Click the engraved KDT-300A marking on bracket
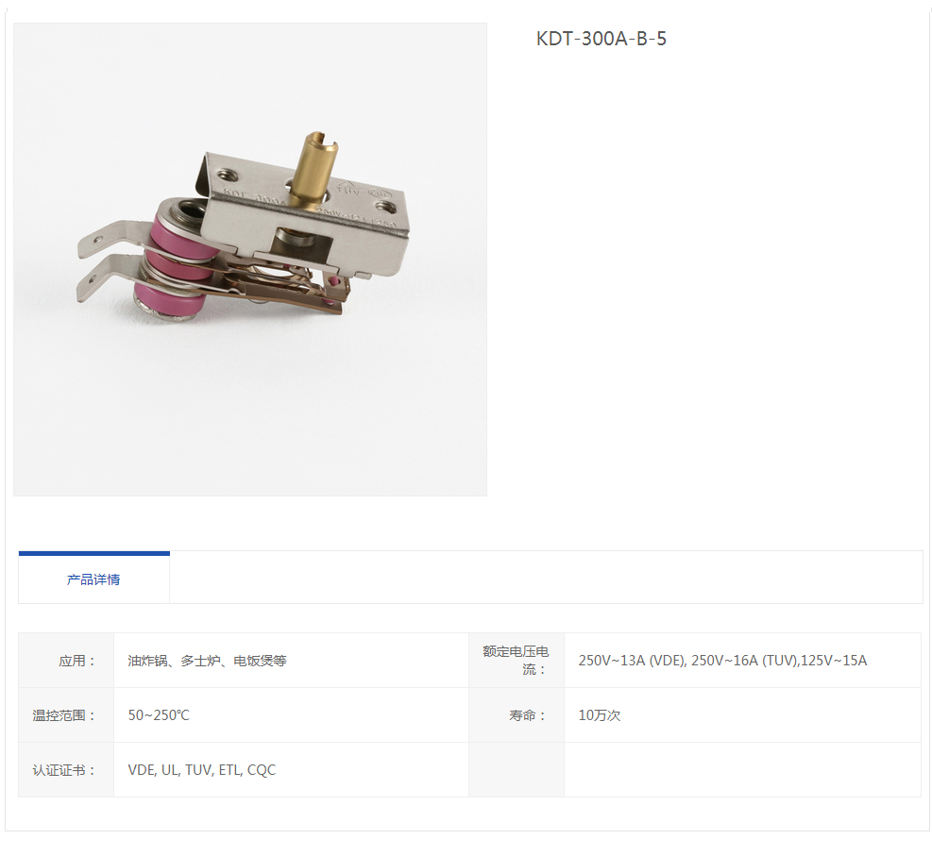The height and width of the screenshot is (856, 932). tap(254, 198)
